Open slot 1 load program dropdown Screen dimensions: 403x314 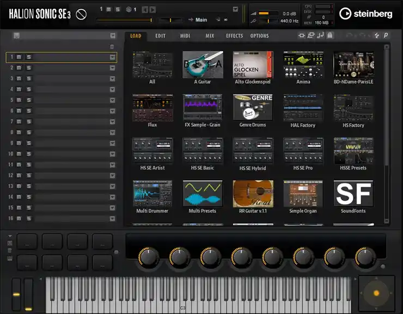(113, 57)
